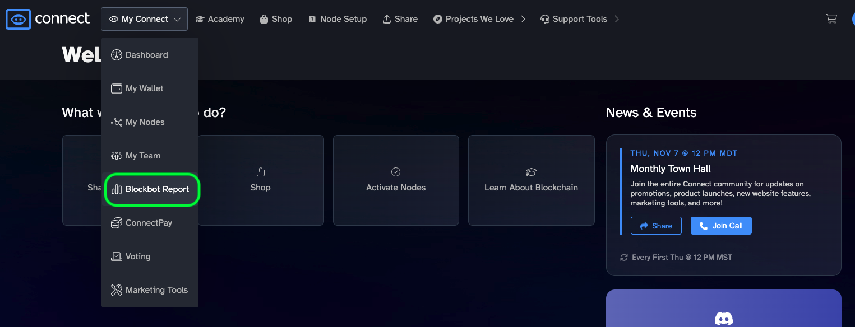Click the wallet icon beside My Wallet
The width and height of the screenshot is (855, 327).
pos(117,88)
